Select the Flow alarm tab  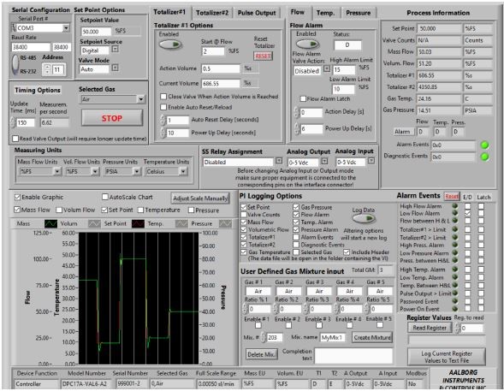tap(298, 12)
